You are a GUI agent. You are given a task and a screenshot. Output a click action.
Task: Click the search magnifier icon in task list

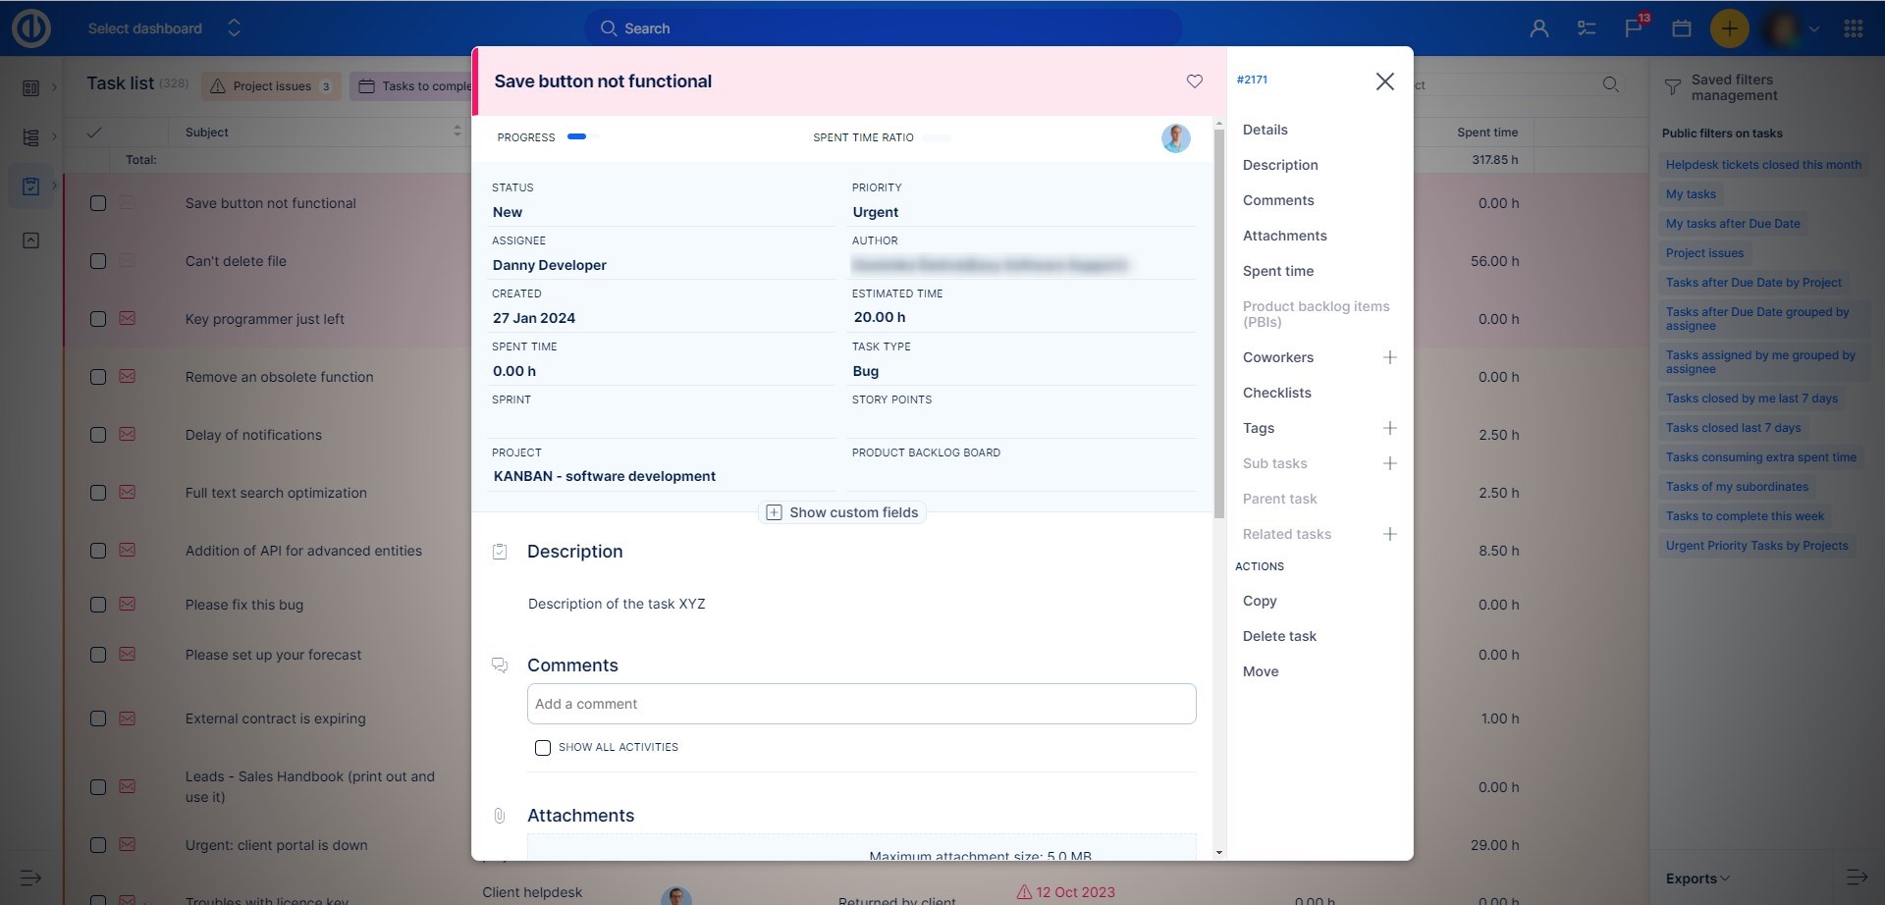pyautogui.click(x=1611, y=85)
